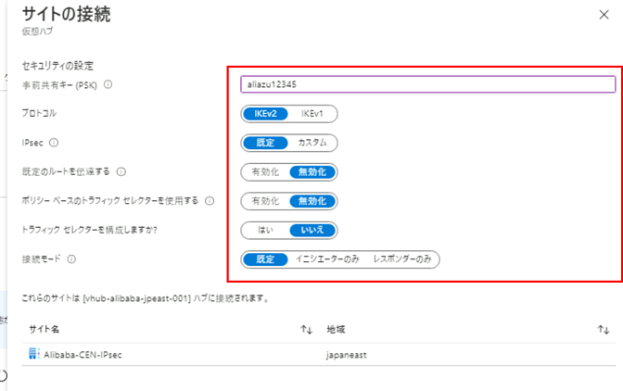The height and width of the screenshot is (391, 623).
Task: Show info for 既定のルートを伝達する
Action: click(121, 171)
